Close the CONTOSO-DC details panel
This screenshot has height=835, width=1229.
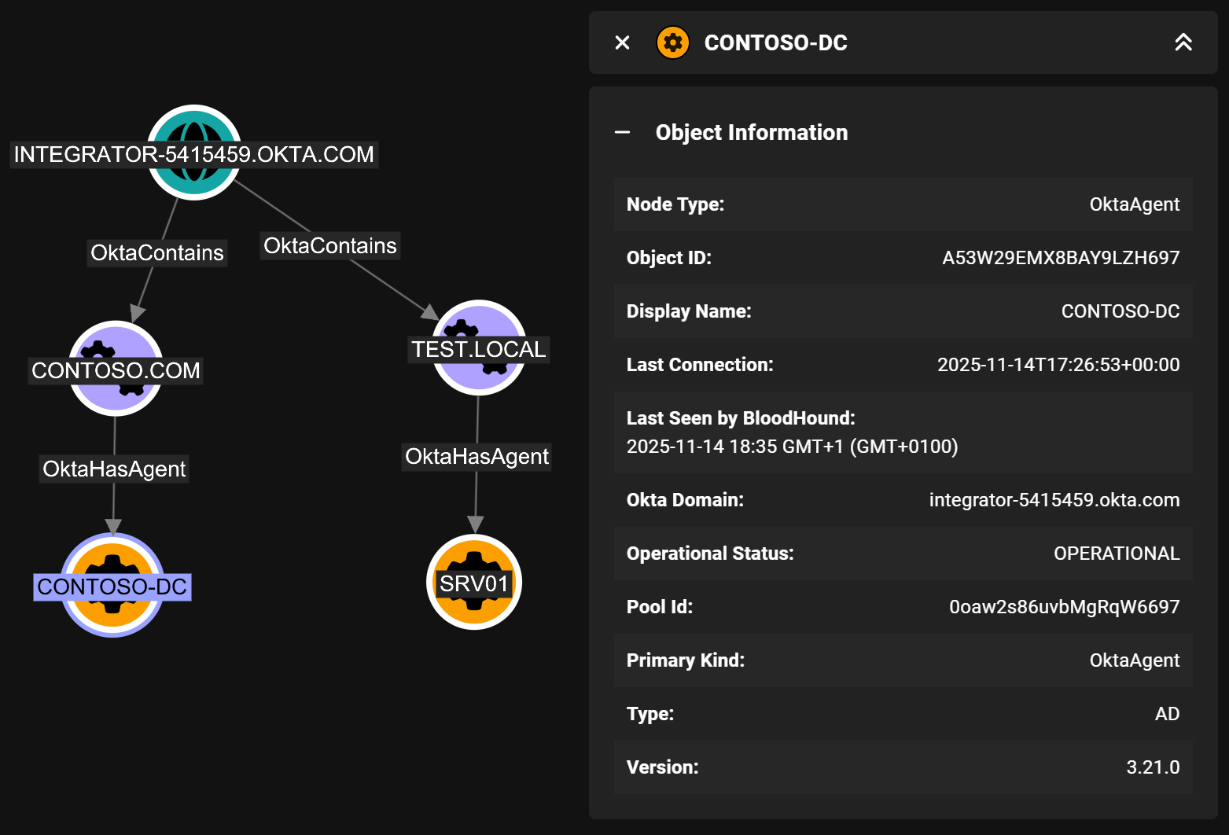click(622, 42)
